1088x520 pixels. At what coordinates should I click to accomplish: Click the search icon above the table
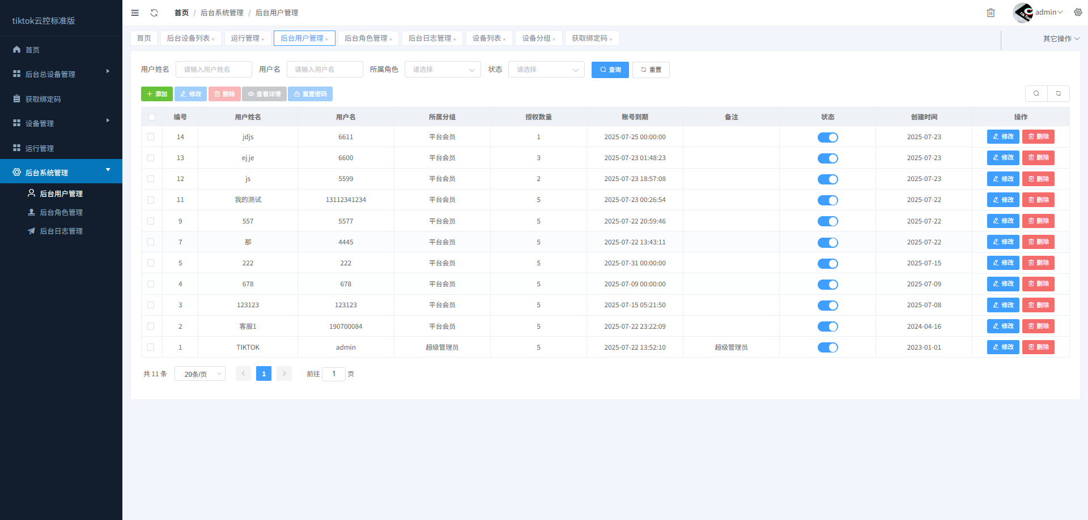(1036, 93)
